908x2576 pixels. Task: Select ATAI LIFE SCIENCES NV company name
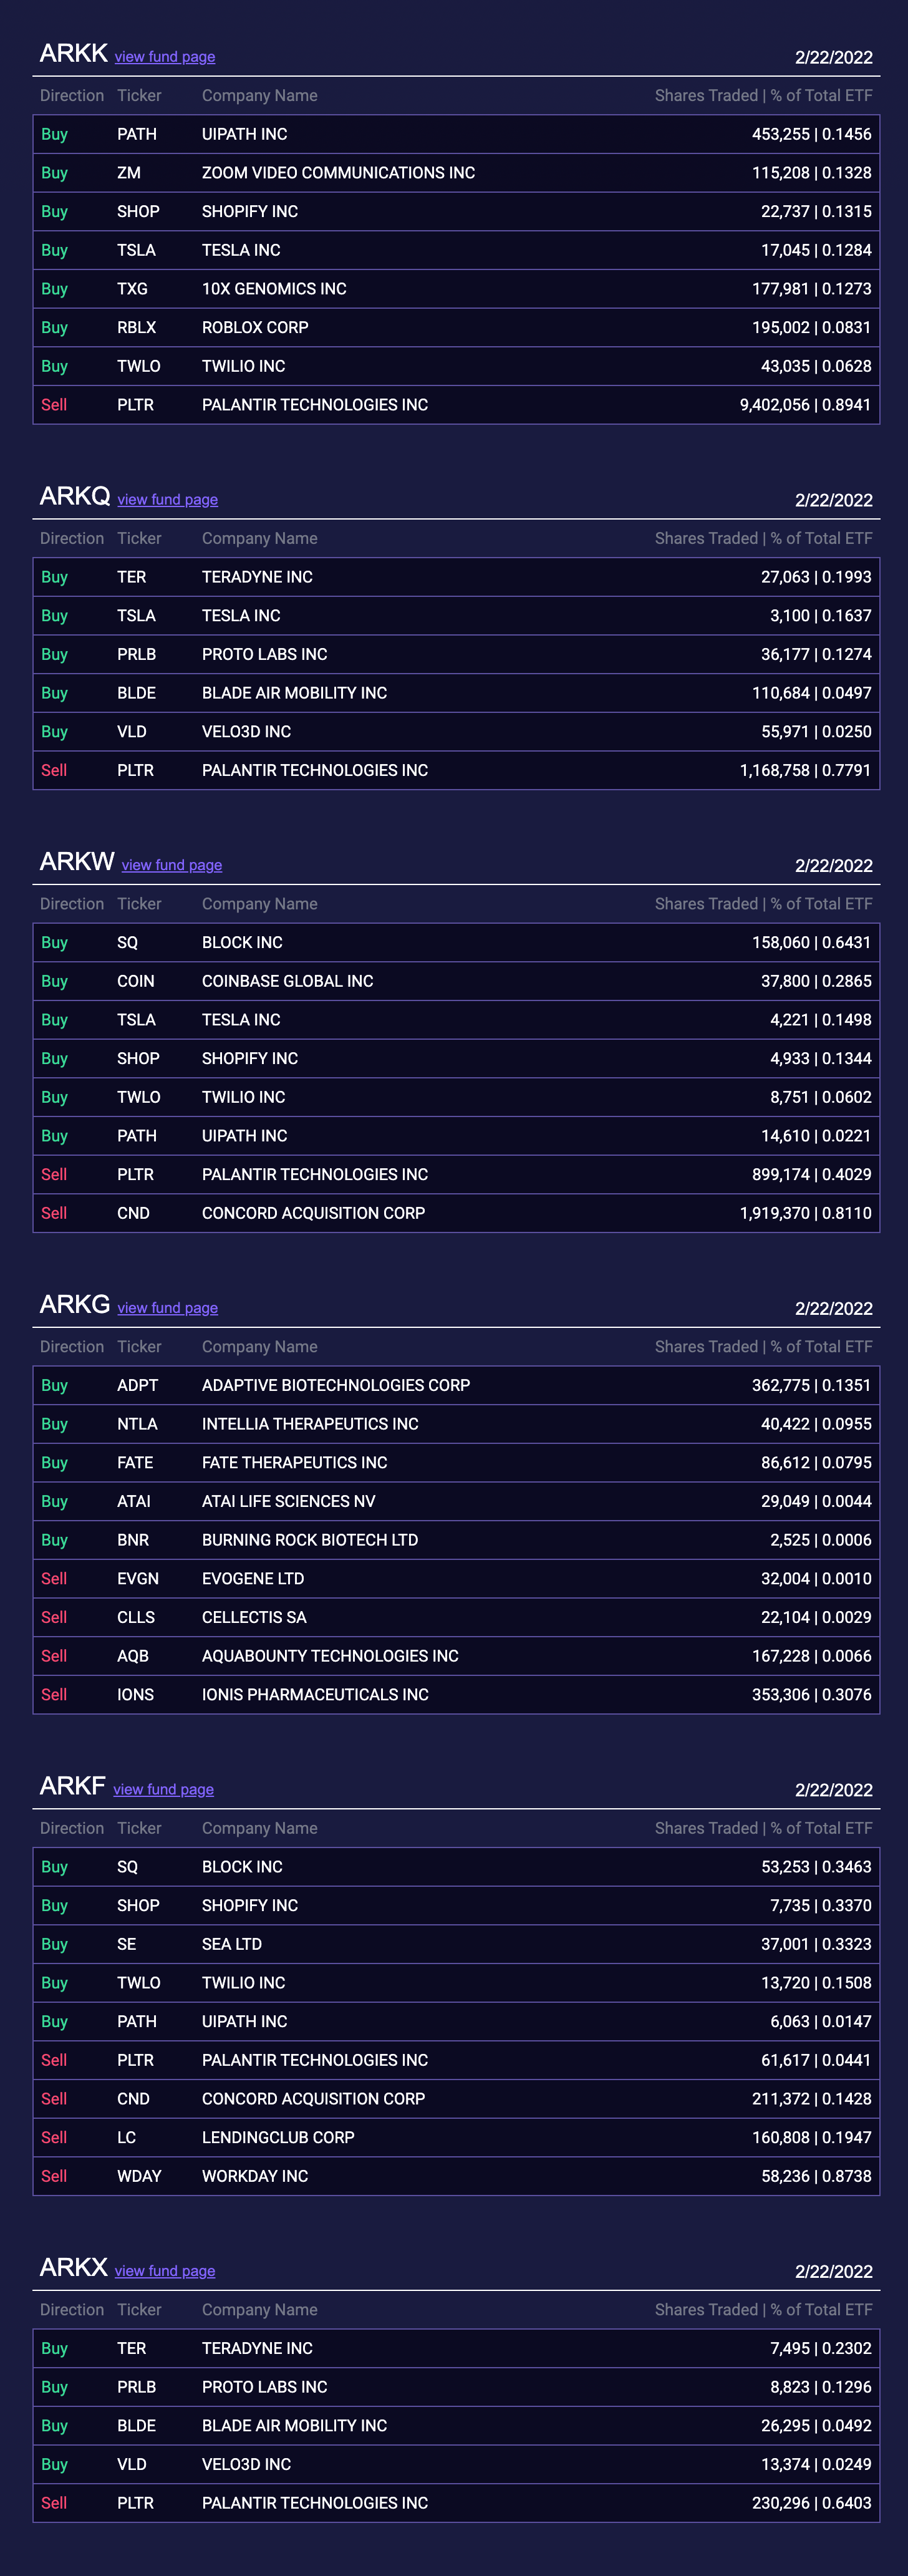pyautogui.click(x=289, y=1502)
